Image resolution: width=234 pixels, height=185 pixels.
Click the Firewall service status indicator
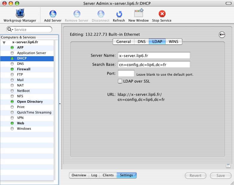coord(12,69)
